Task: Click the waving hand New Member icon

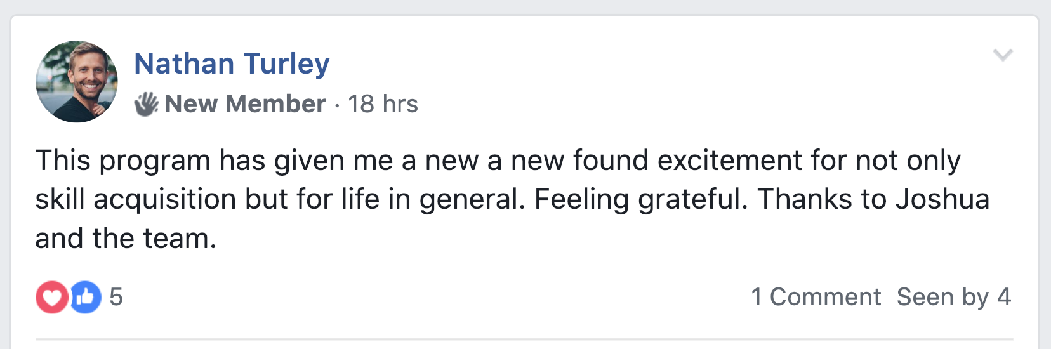Action: point(146,104)
